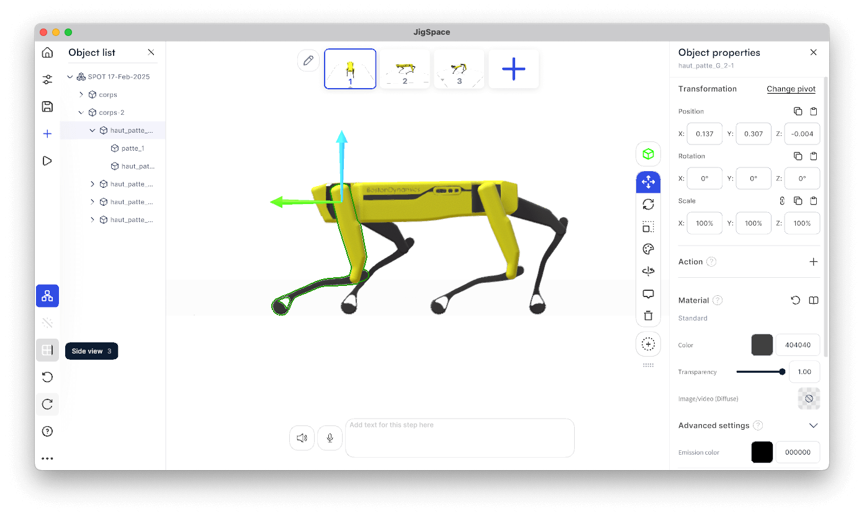Click the pencil edit icon above the viewport
This screenshot has width=864, height=516.
(x=308, y=61)
